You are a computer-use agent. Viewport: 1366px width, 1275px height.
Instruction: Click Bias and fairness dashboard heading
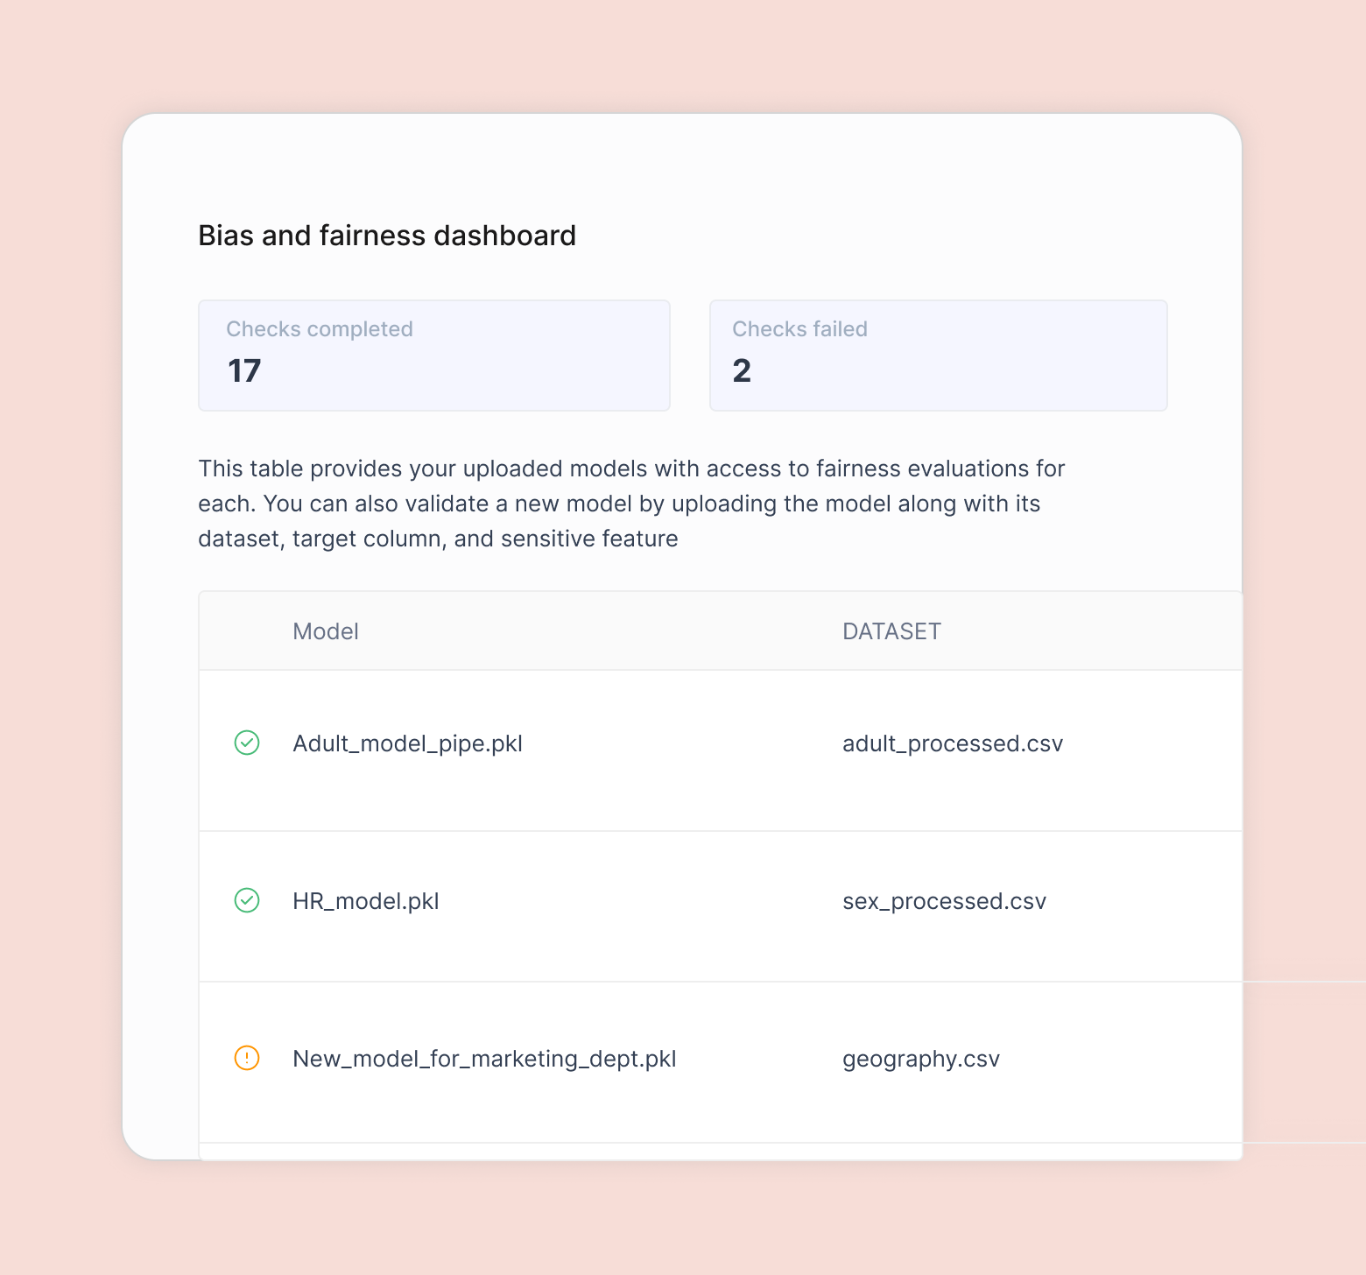pyautogui.click(x=387, y=236)
